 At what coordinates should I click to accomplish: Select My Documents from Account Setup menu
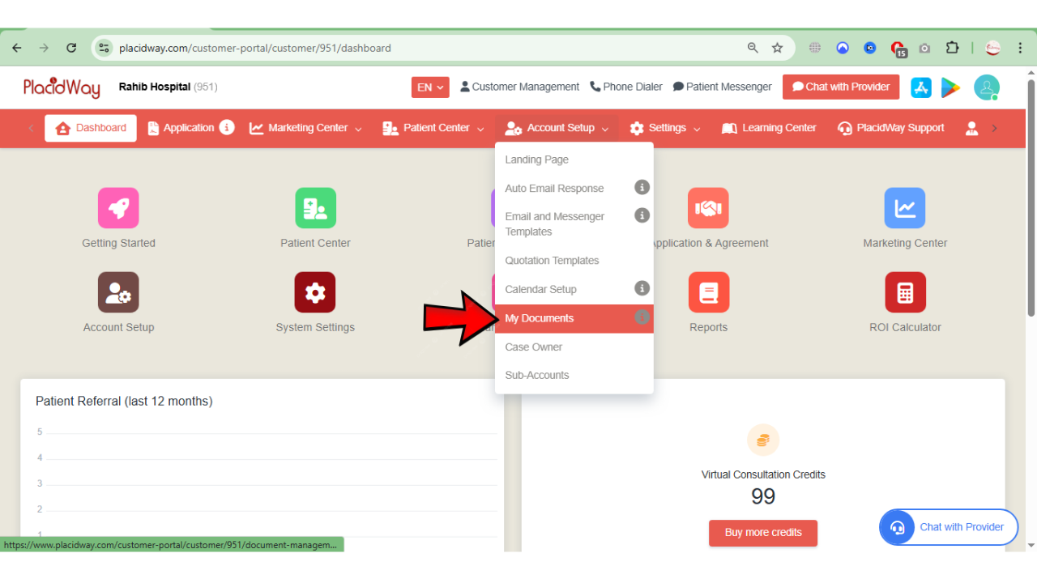pyautogui.click(x=540, y=318)
